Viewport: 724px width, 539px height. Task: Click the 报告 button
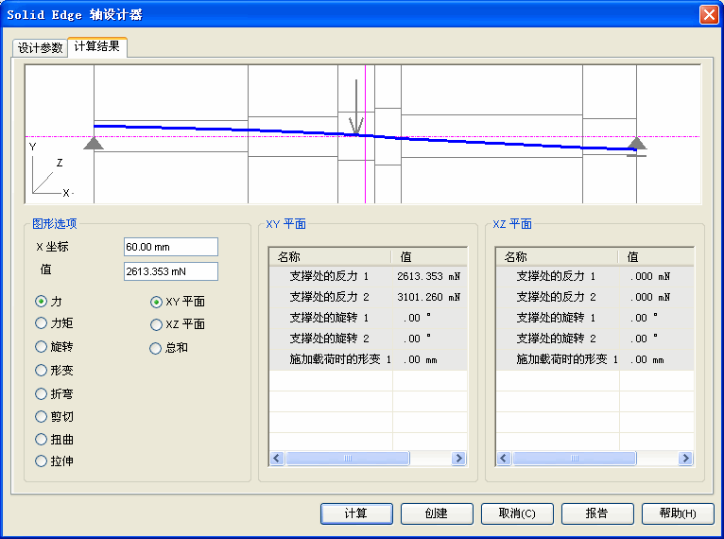coord(596,513)
